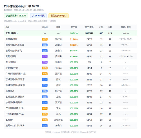Click the orange 91.30% rate value
The width and height of the screenshot is (141, 138).
pyautogui.click(x=74, y=39)
